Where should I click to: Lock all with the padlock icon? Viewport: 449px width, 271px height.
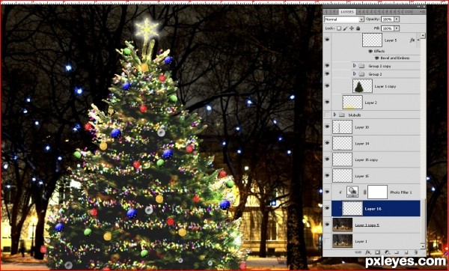[x=358, y=28]
